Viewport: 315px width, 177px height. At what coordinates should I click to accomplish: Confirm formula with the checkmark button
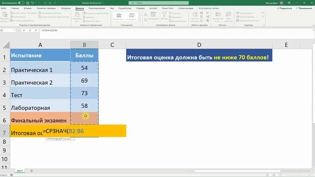pos(30,30)
